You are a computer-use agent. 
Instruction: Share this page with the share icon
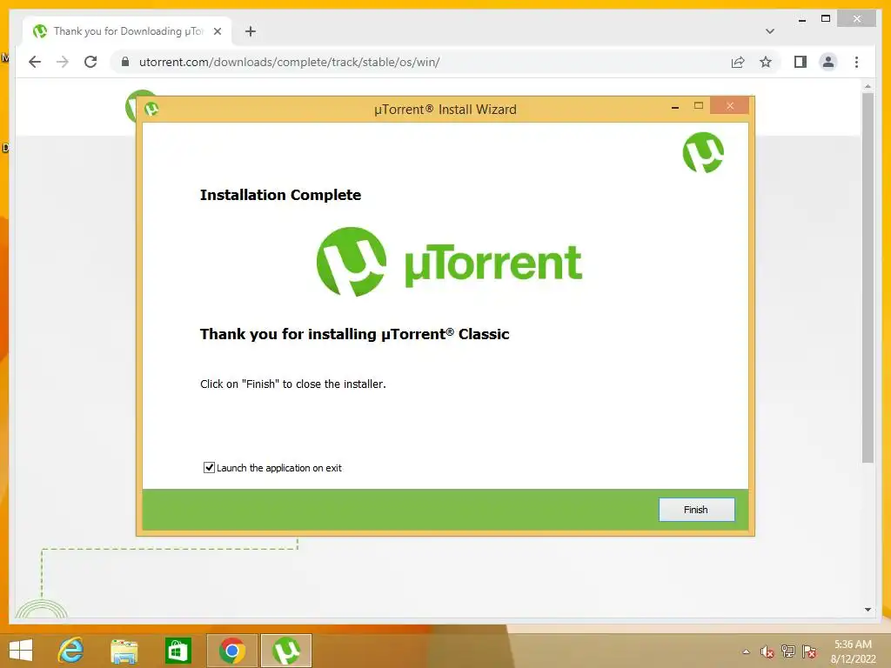(x=738, y=62)
